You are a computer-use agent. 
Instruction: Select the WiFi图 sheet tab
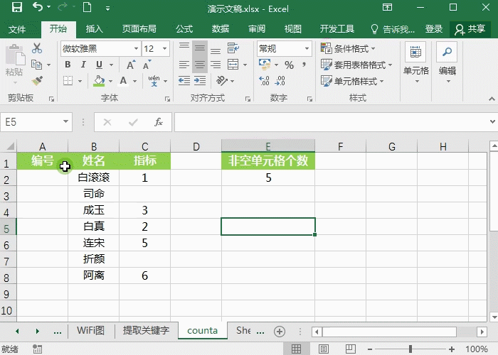pyautogui.click(x=91, y=331)
